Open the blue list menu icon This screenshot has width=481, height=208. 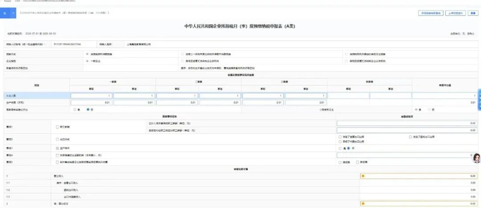coord(5,13)
